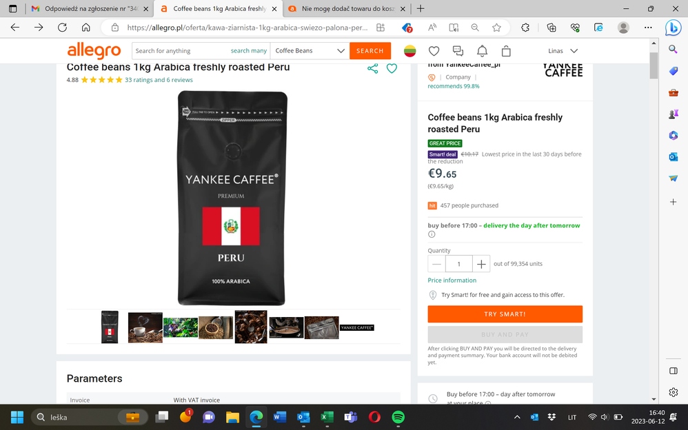Open recommends 99.8% seller link
688x430 pixels.
(454, 86)
